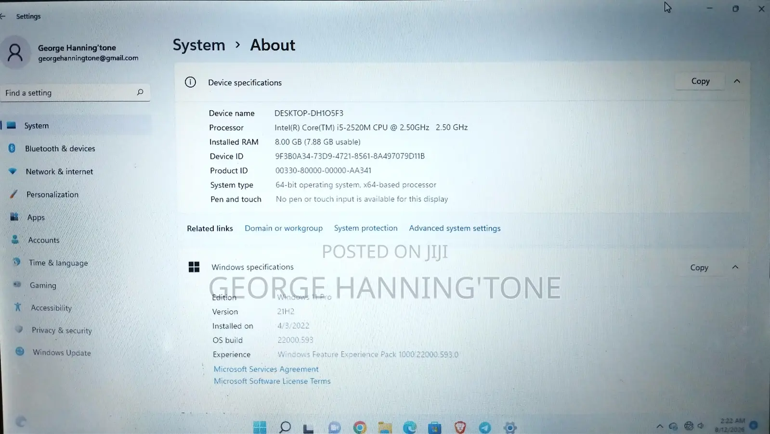Open the taskbar clock and date
Screen dimensions: 770x434
[730, 425]
